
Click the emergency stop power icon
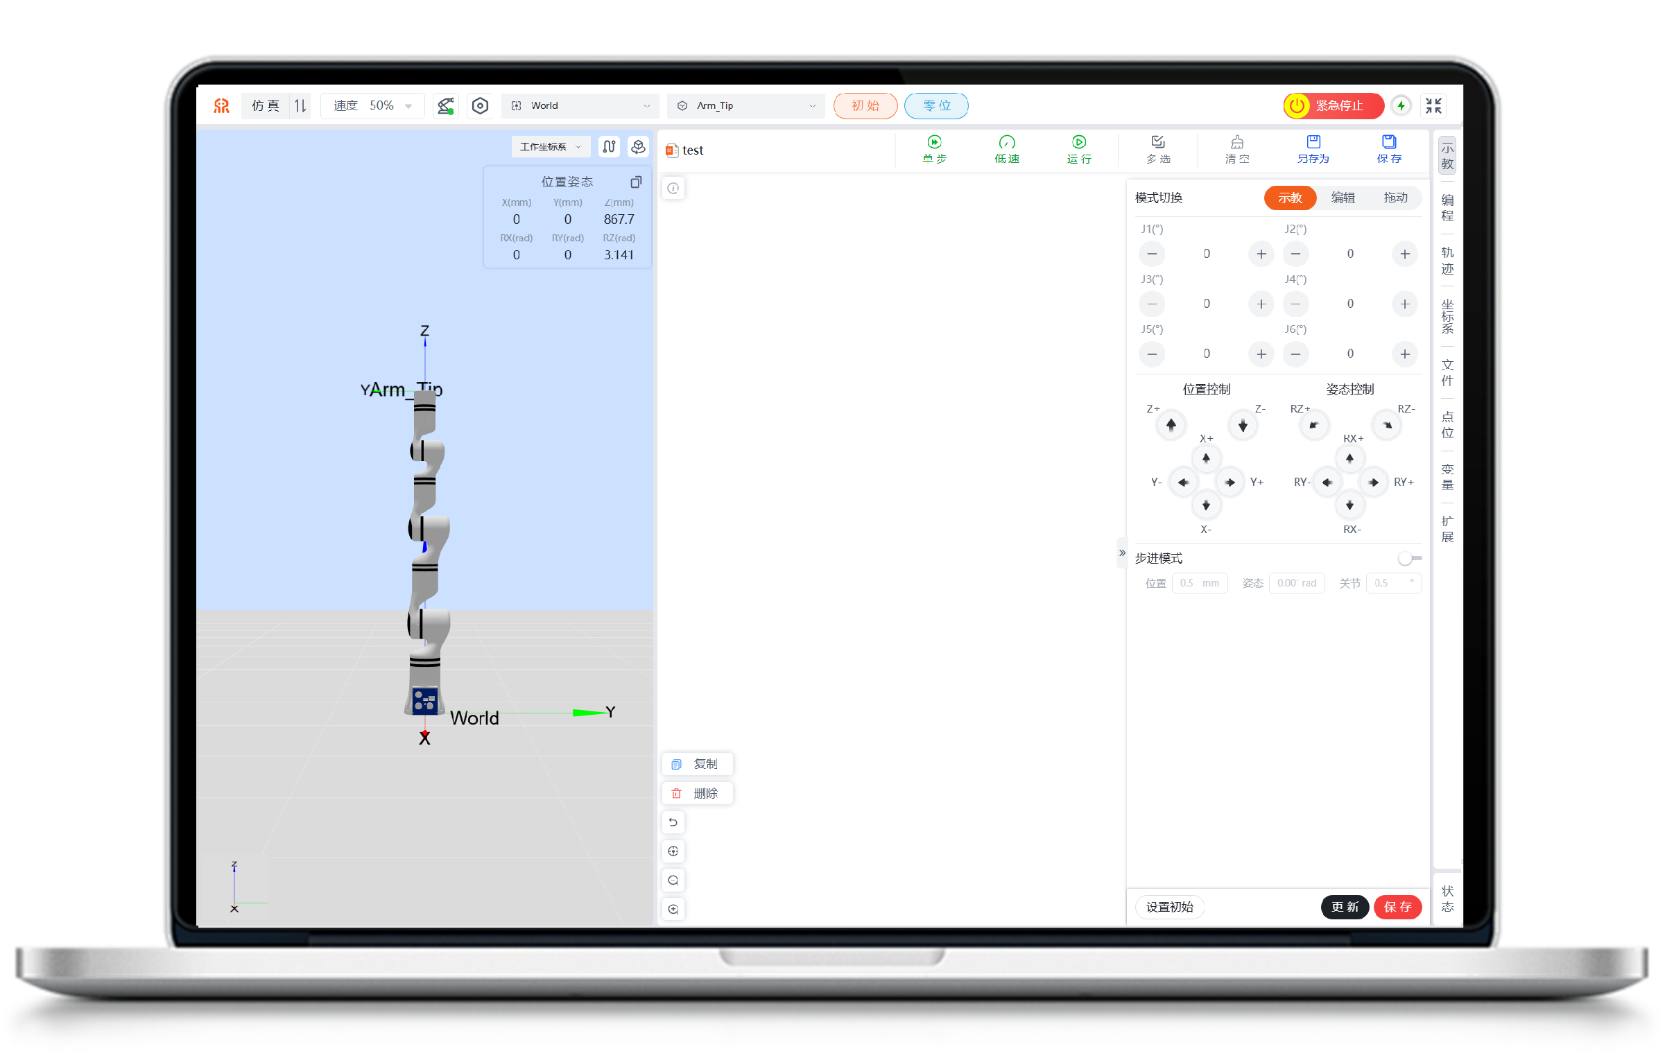(x=1296, y=105)
